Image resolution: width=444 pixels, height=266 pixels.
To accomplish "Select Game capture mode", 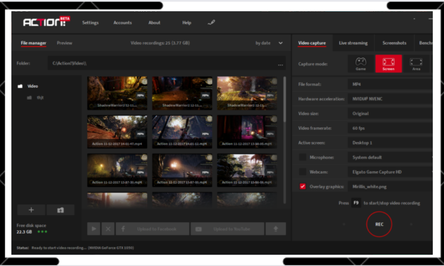I will tap(361, 64).
